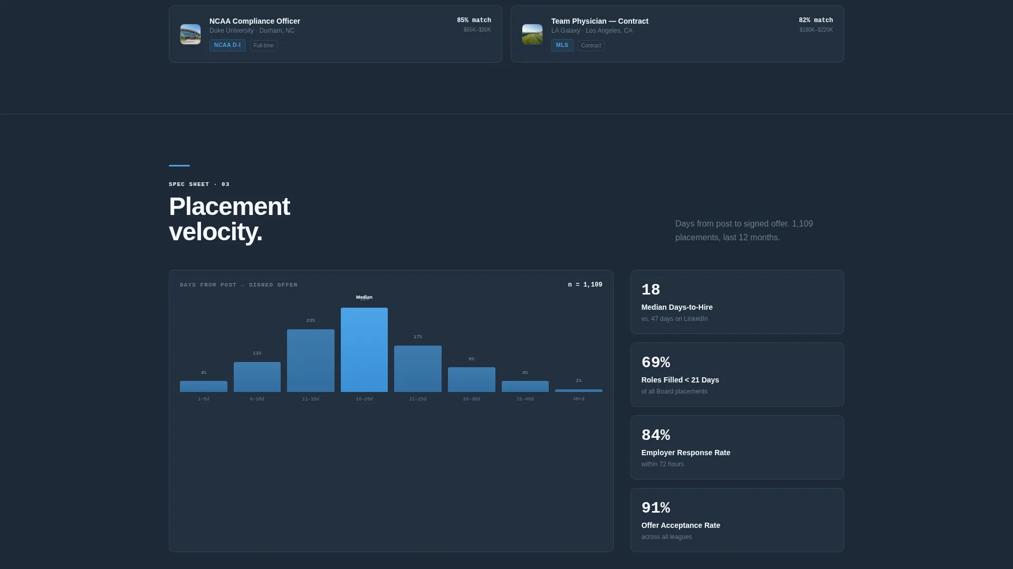This screenshot has width=1013, height=569.
Task: Select the 11–15d histogram bar
Action: click(x=311, y=360)
